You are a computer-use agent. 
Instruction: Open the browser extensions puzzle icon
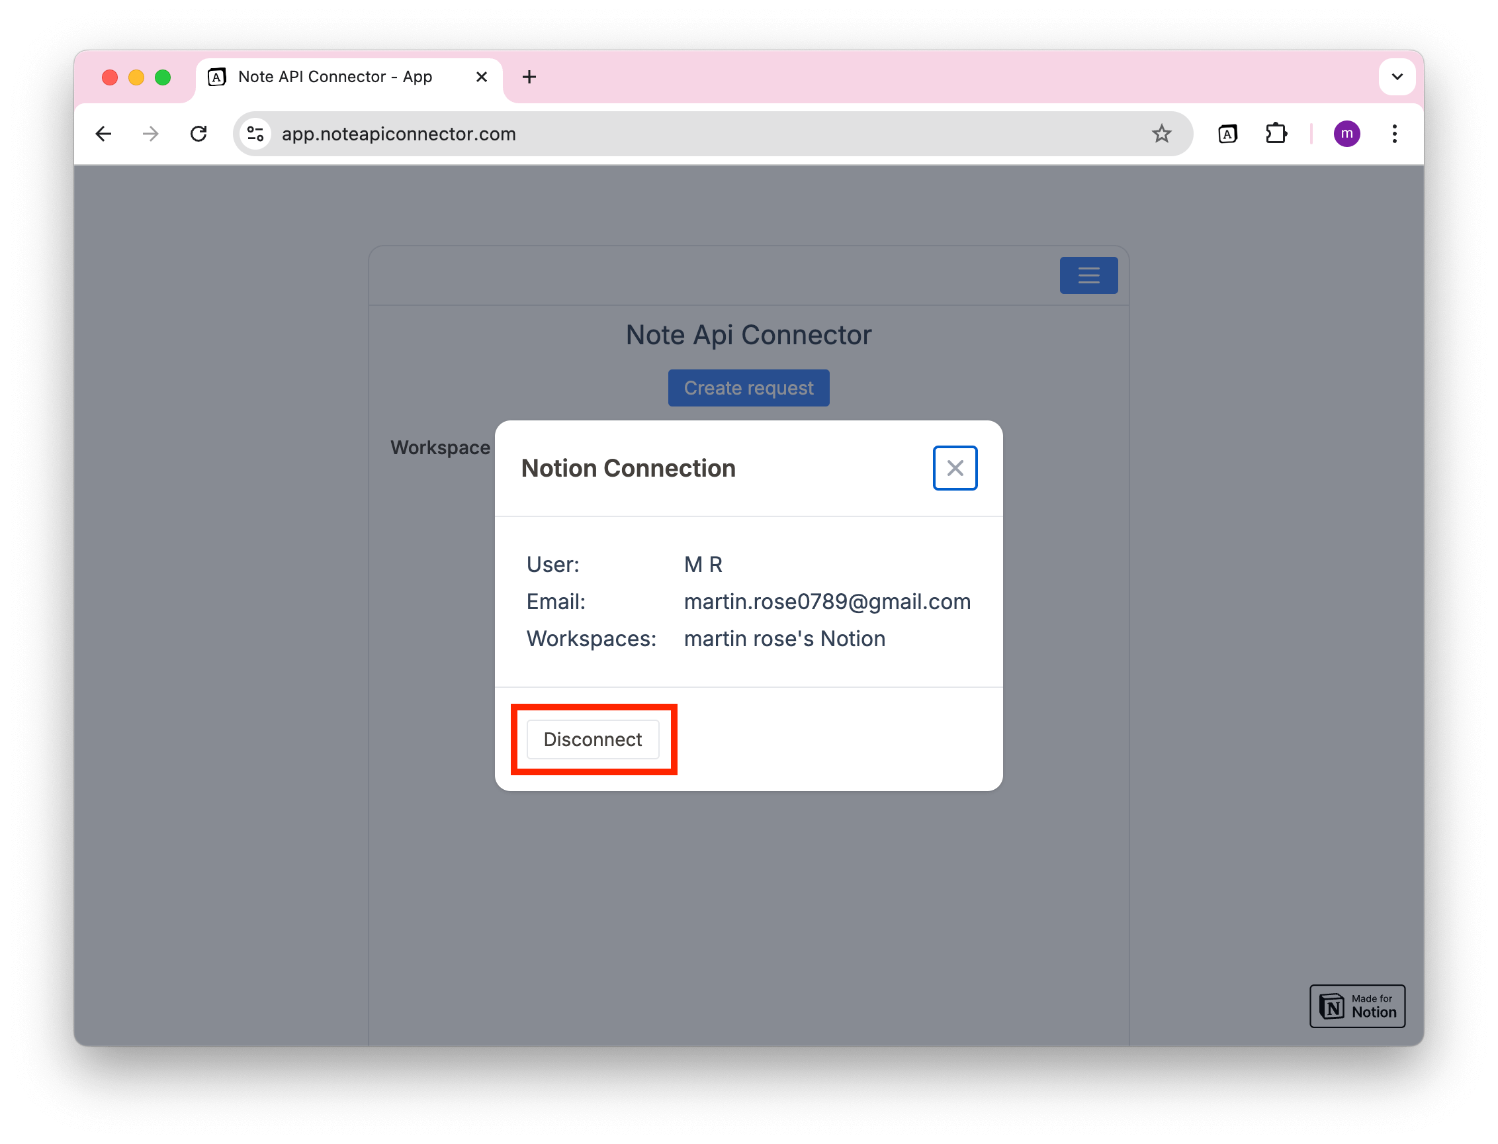tap(1276, 134)
